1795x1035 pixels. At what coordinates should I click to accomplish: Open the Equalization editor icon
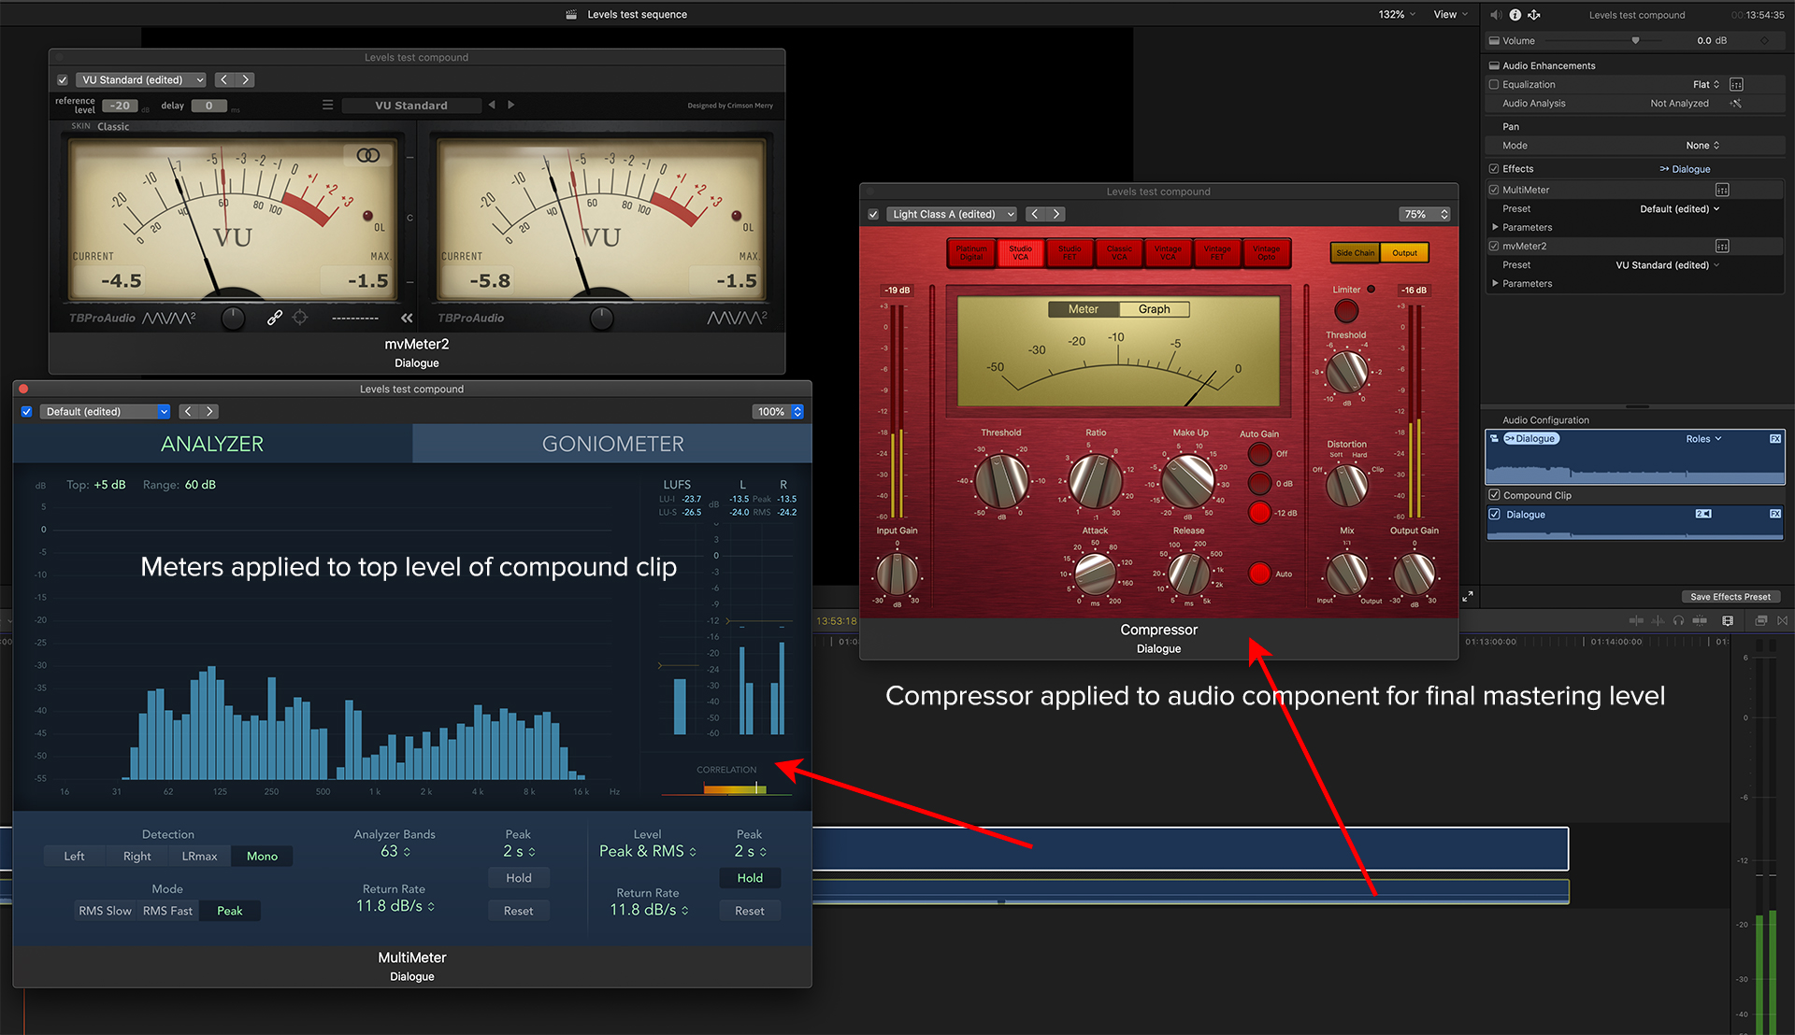click(1736, 85)
